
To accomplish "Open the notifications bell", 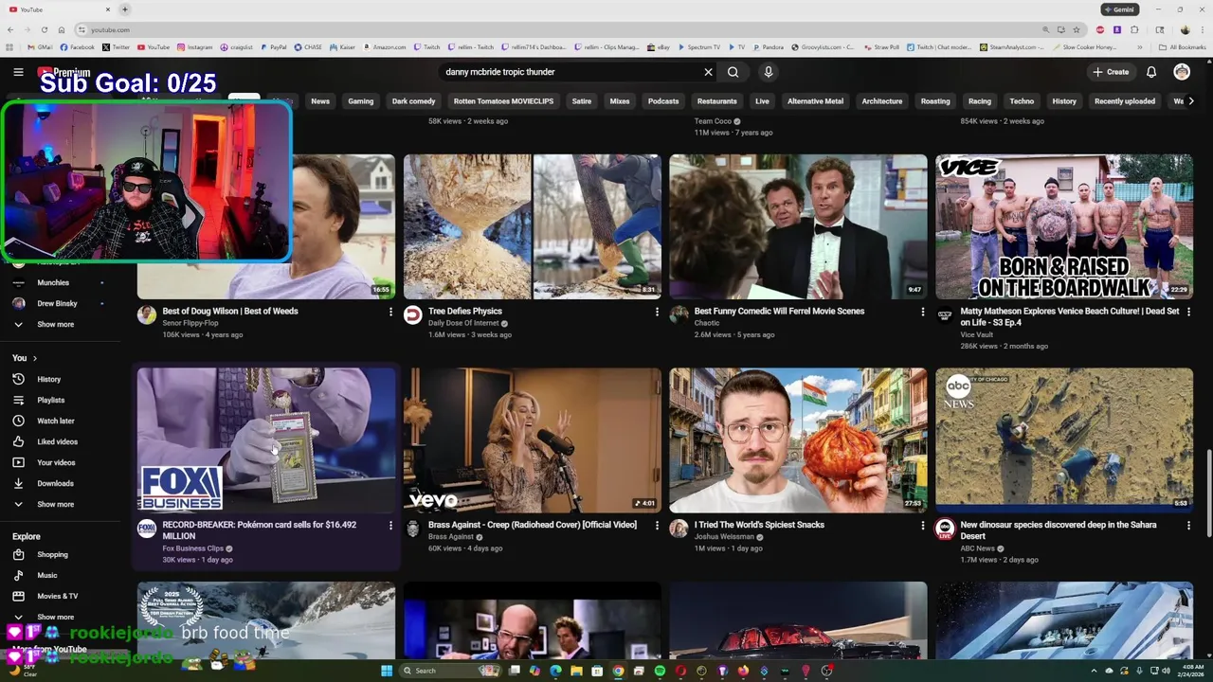I will [x=1151, y=72].
